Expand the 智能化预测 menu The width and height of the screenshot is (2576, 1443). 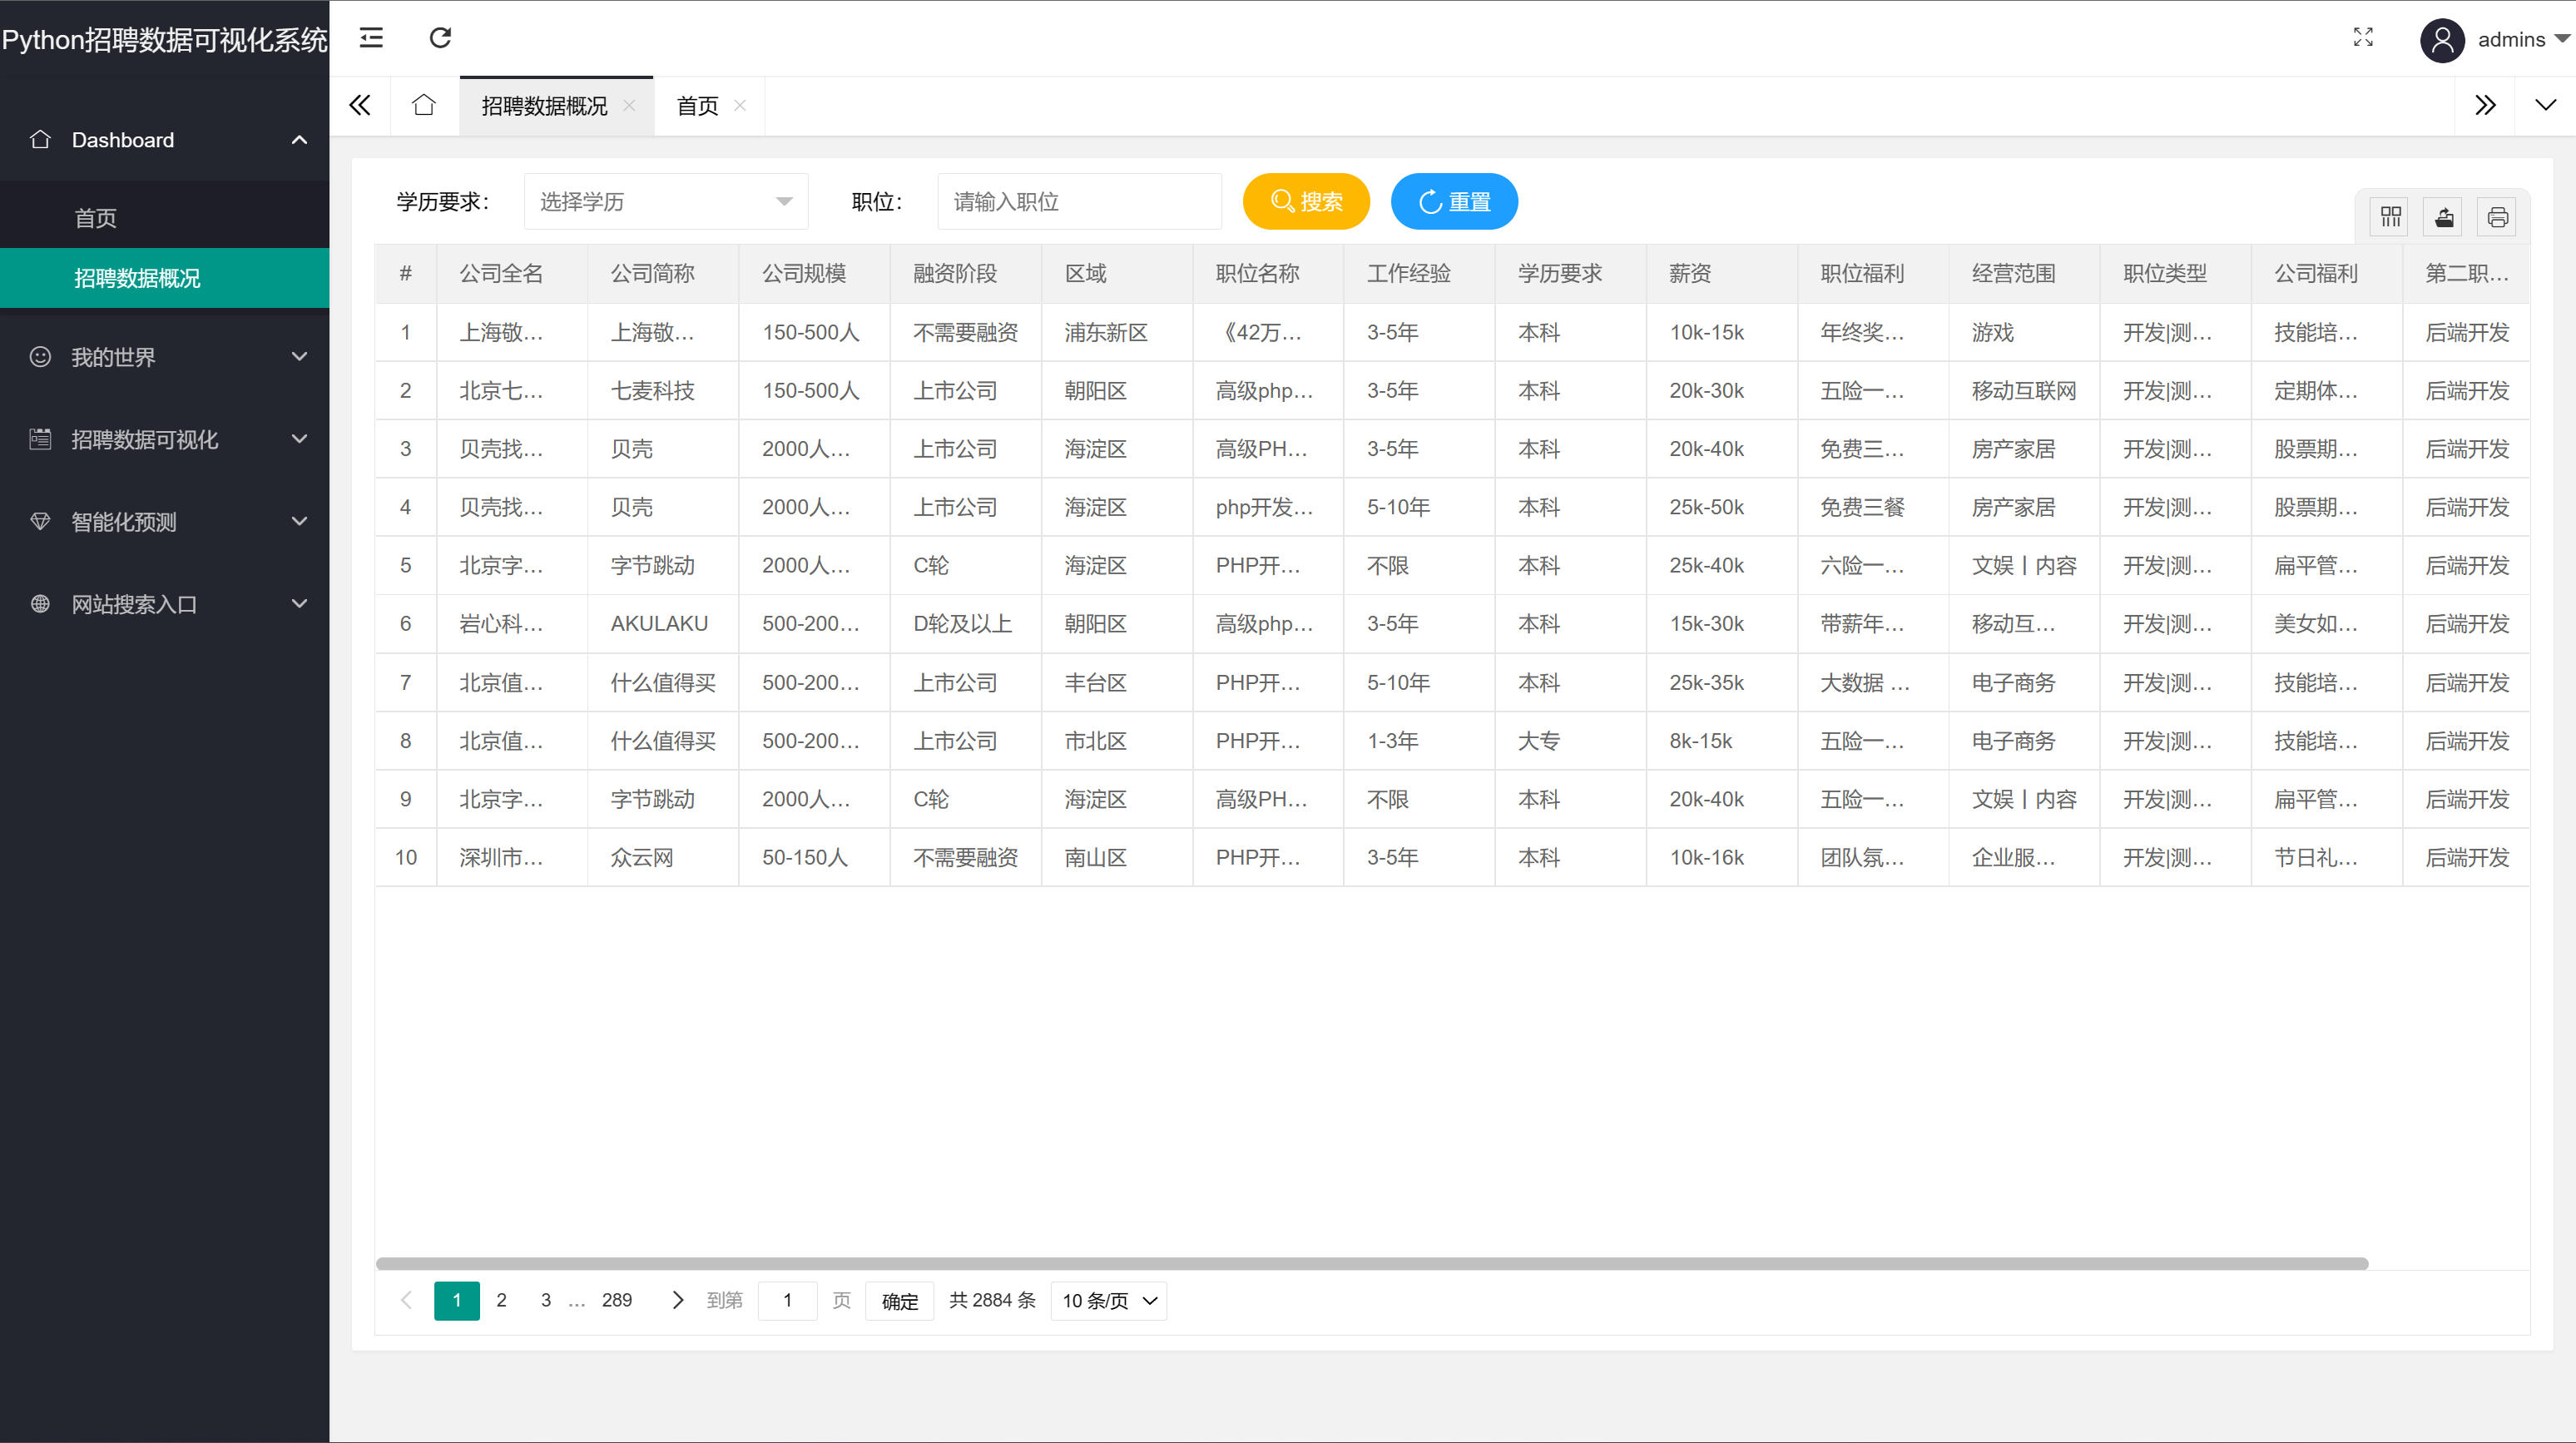click(299, 521)
